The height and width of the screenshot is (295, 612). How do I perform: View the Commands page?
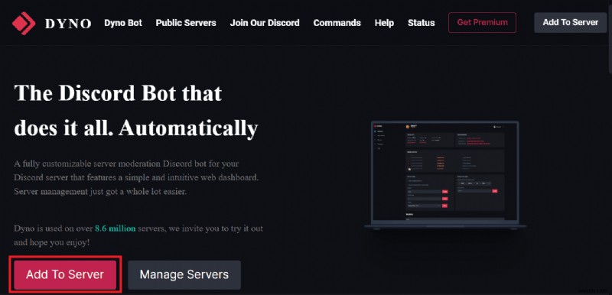coord(337,23)
